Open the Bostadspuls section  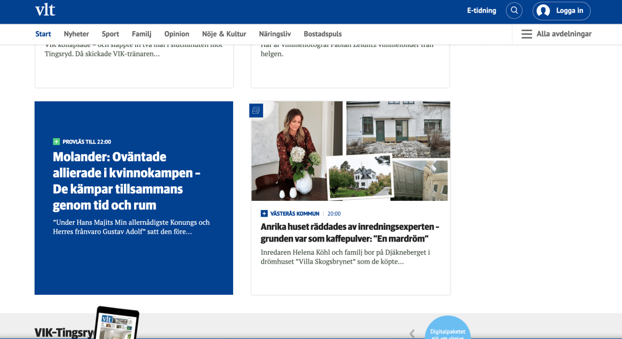click(x=323, y=34)
